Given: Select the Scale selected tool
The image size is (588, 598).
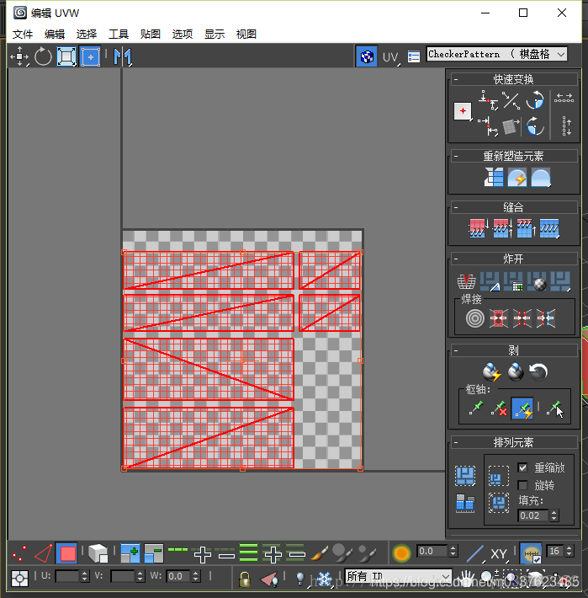Looking at the screenshot, I should (x=66, y=56).
